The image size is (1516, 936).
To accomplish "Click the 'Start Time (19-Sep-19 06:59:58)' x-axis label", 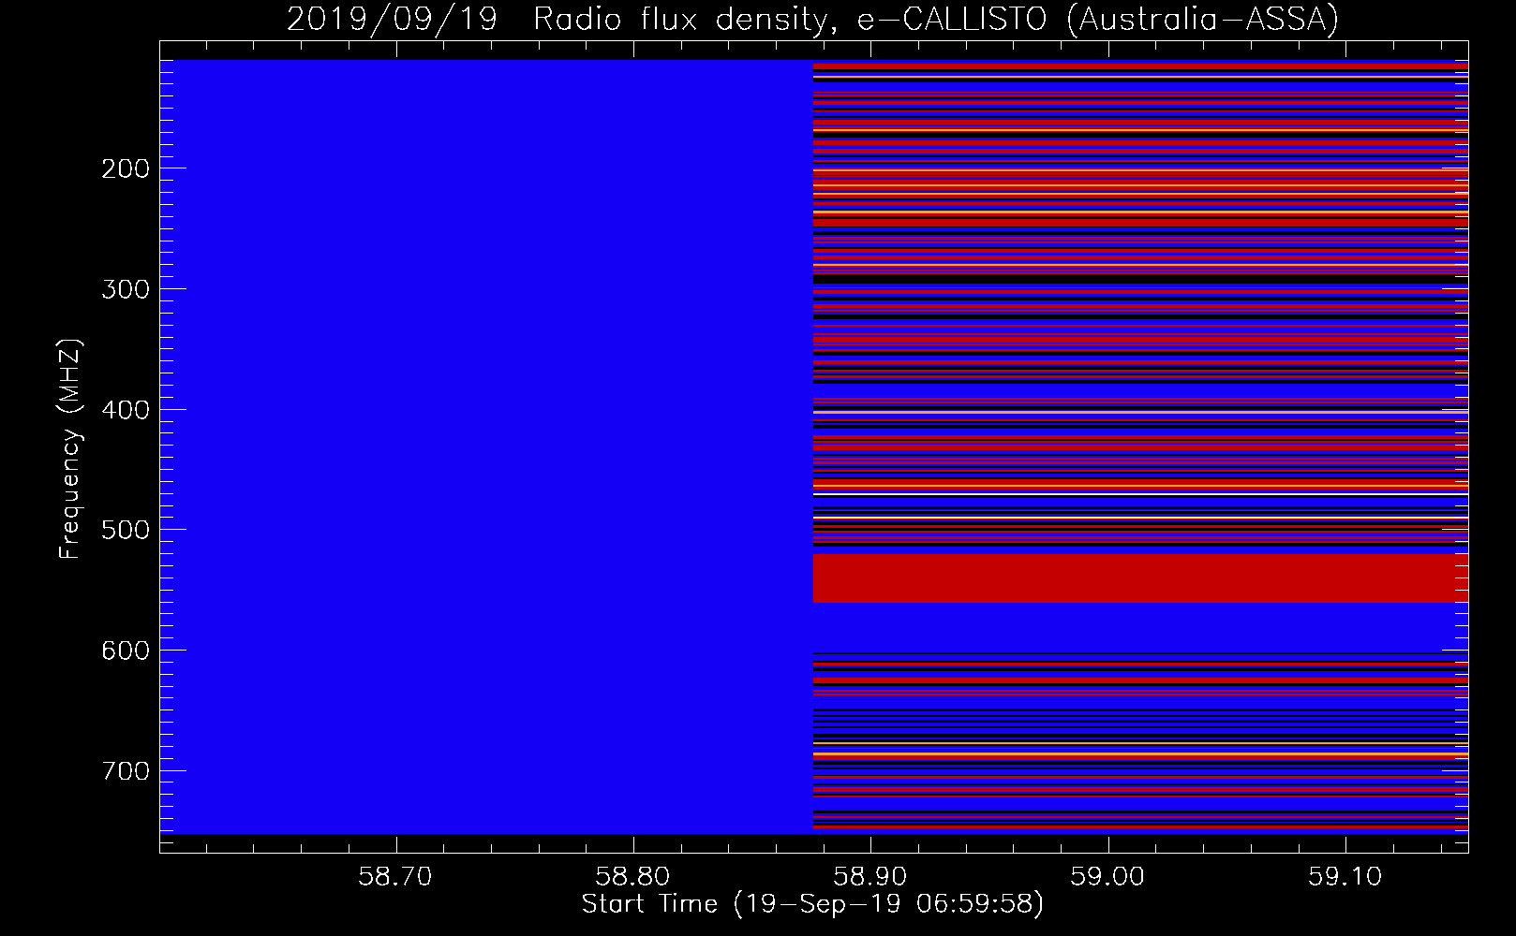I will 812,904.
